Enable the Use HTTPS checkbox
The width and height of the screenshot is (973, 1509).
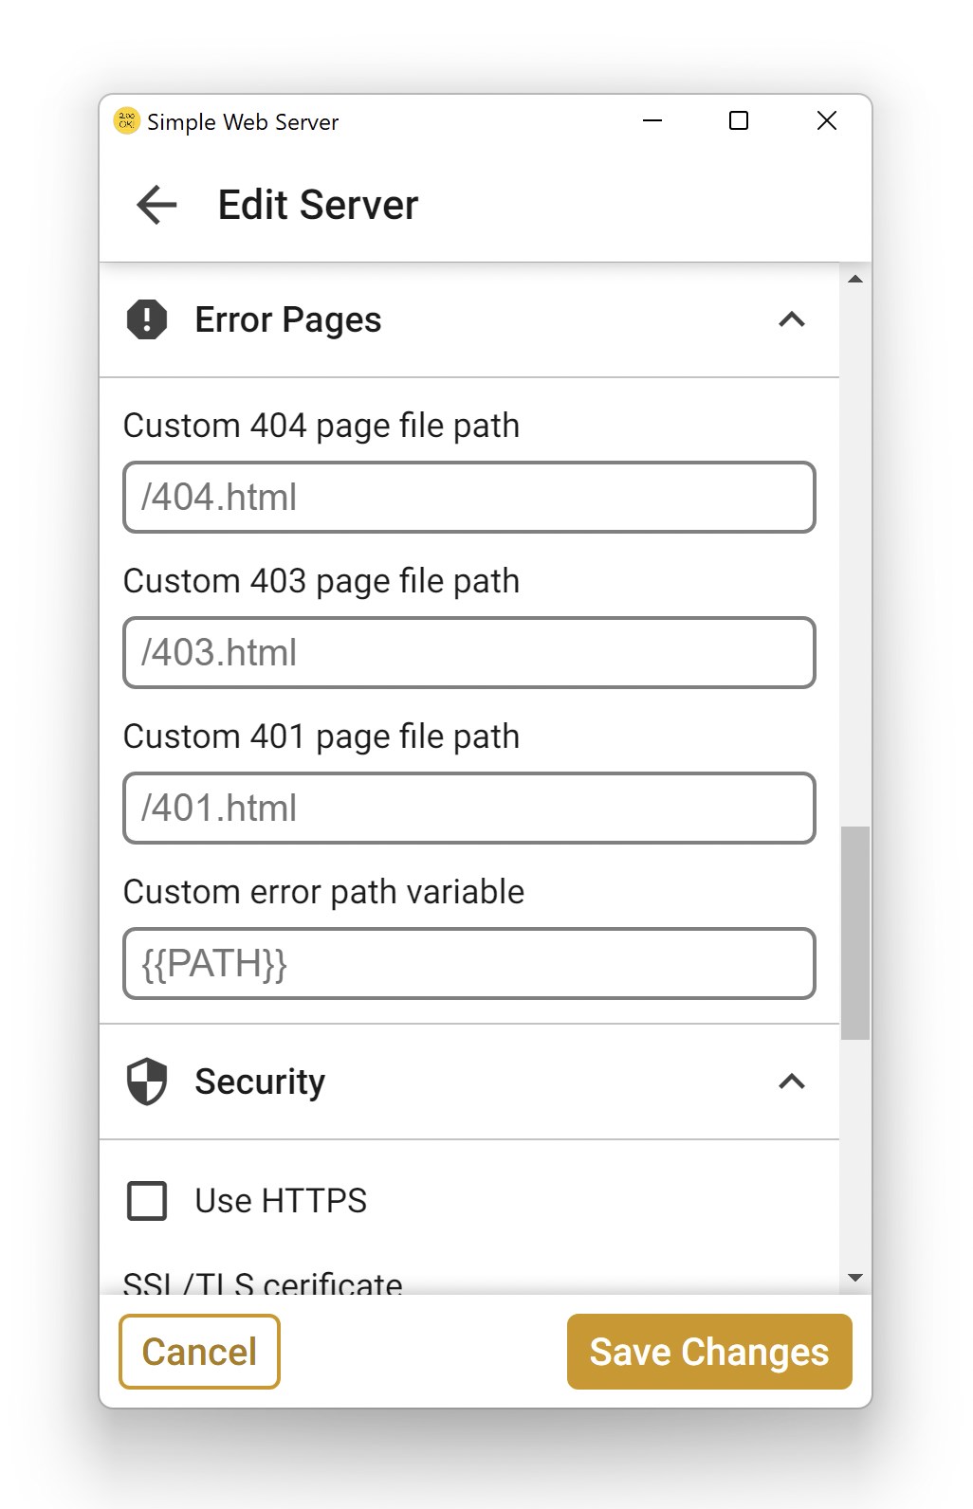pyautogui.click(x=147, y=1200)
